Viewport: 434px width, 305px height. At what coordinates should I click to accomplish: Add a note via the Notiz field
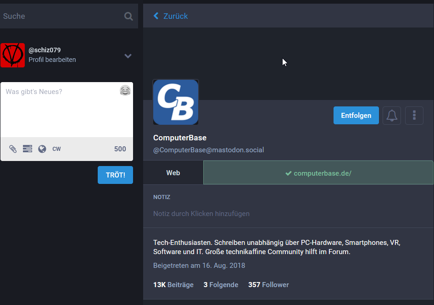[x=201, y=214]
